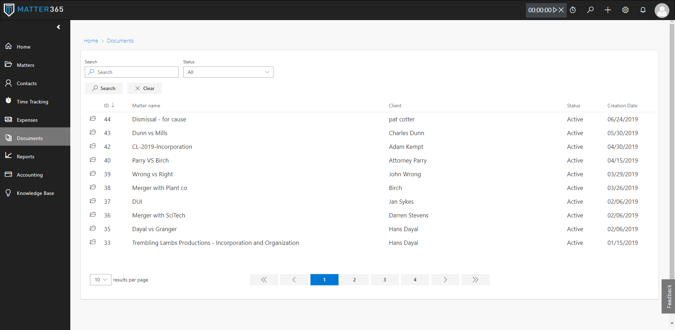Click the plus quick-add icon
The height and width of the screenshot is (330, 675).
click(x=608, y=10)
